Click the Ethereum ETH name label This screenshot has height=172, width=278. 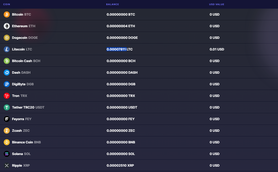pos(24,26)
